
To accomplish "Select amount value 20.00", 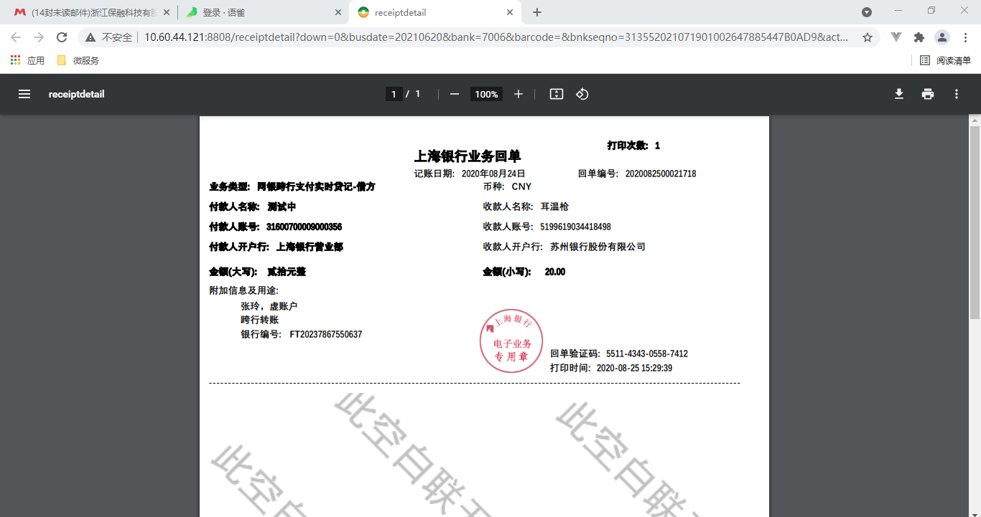I will click(x=555, y=272).
